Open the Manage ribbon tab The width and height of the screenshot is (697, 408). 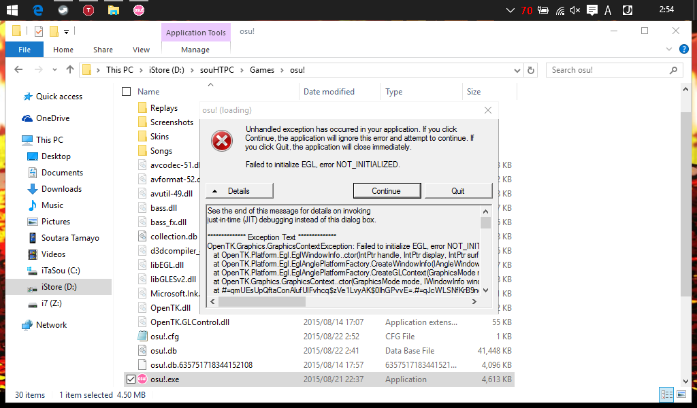point(195,49)
